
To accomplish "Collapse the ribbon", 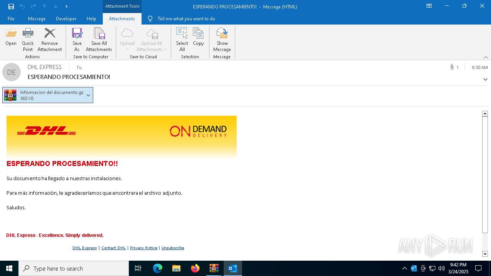I will click(486, 57).
